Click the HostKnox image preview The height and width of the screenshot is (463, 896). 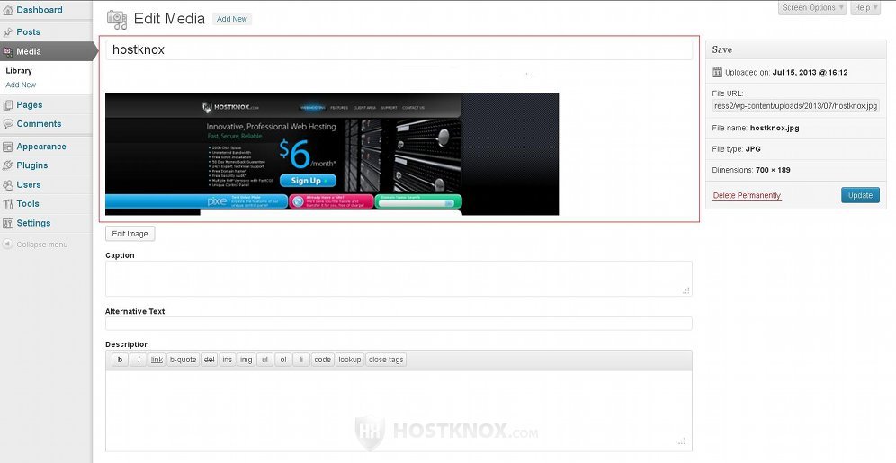click(x=332, y=154)
